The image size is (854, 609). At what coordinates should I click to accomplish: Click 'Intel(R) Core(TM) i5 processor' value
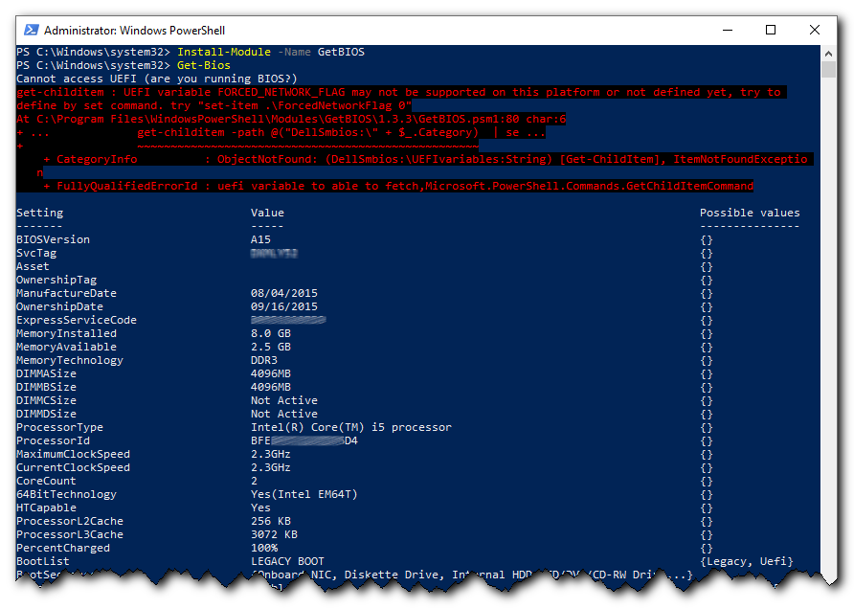tap(350, 428)
